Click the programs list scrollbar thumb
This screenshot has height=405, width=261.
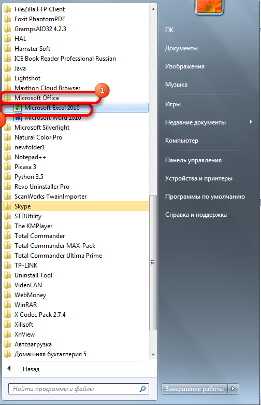153,262
